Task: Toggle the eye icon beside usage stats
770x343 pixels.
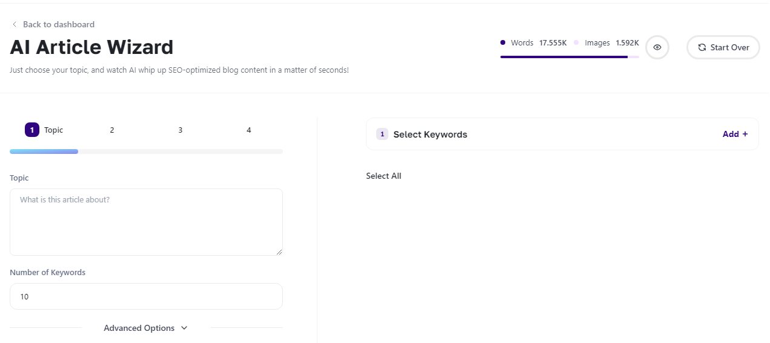Action: [657, 47]
